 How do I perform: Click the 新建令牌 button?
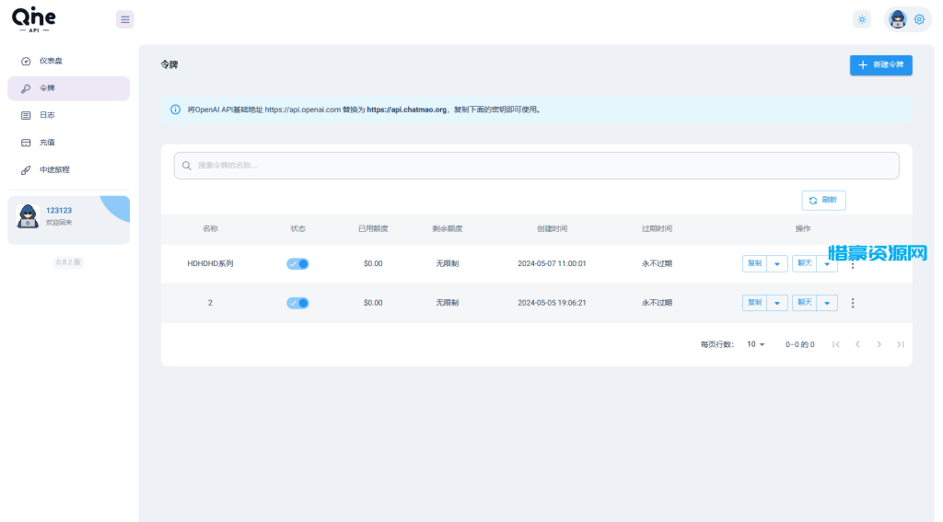(880, 64)
